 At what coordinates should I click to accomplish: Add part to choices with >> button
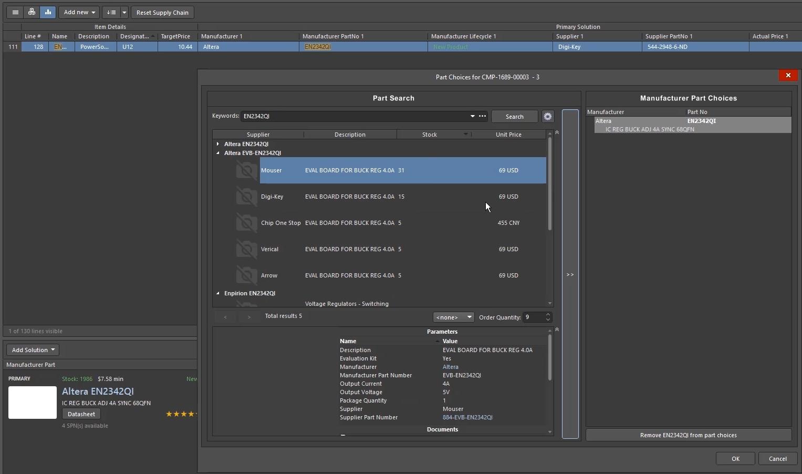[570, 274]
